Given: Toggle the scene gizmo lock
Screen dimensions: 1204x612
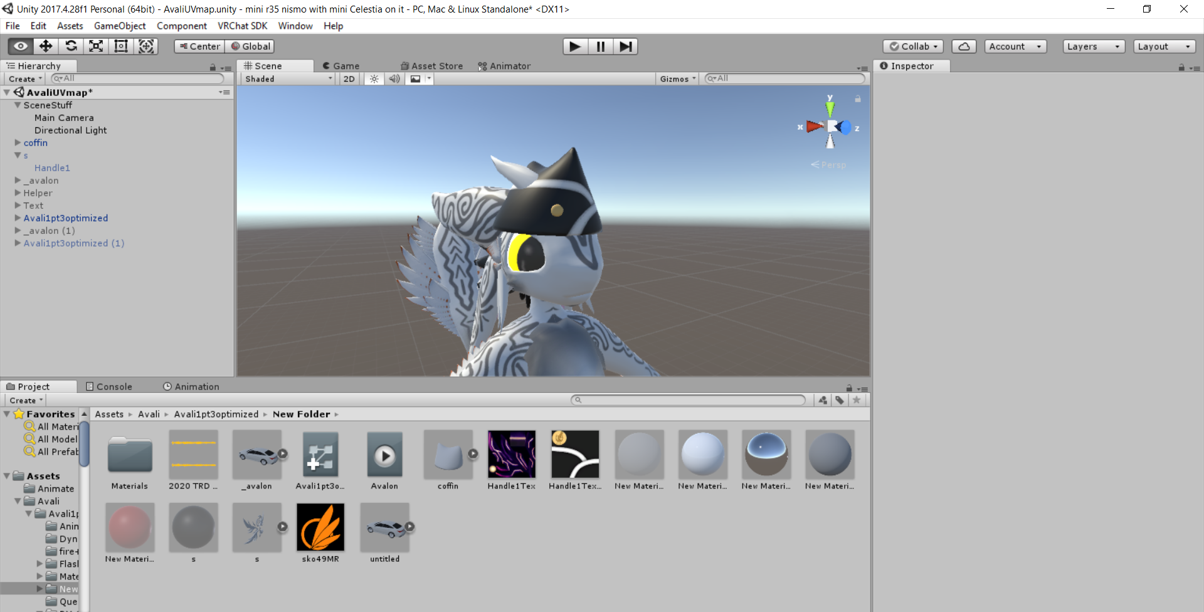Looking at the screenshot, I should click(858, 99).
